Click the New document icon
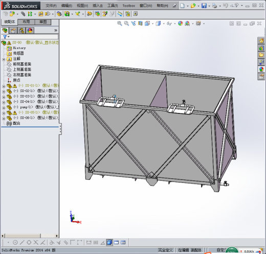Viewport: 266px width, 254px height. [182, 6]
